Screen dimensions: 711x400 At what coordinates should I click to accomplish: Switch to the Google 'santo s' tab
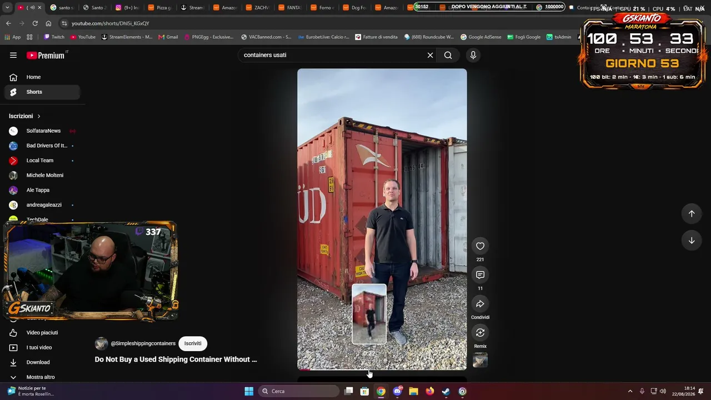(x=62, y=7)
